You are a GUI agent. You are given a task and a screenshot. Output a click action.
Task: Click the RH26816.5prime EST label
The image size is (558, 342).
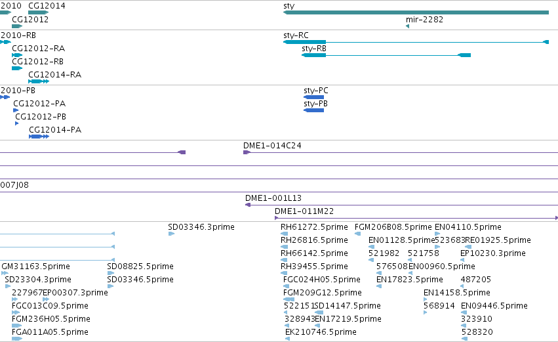click(314, 240)
